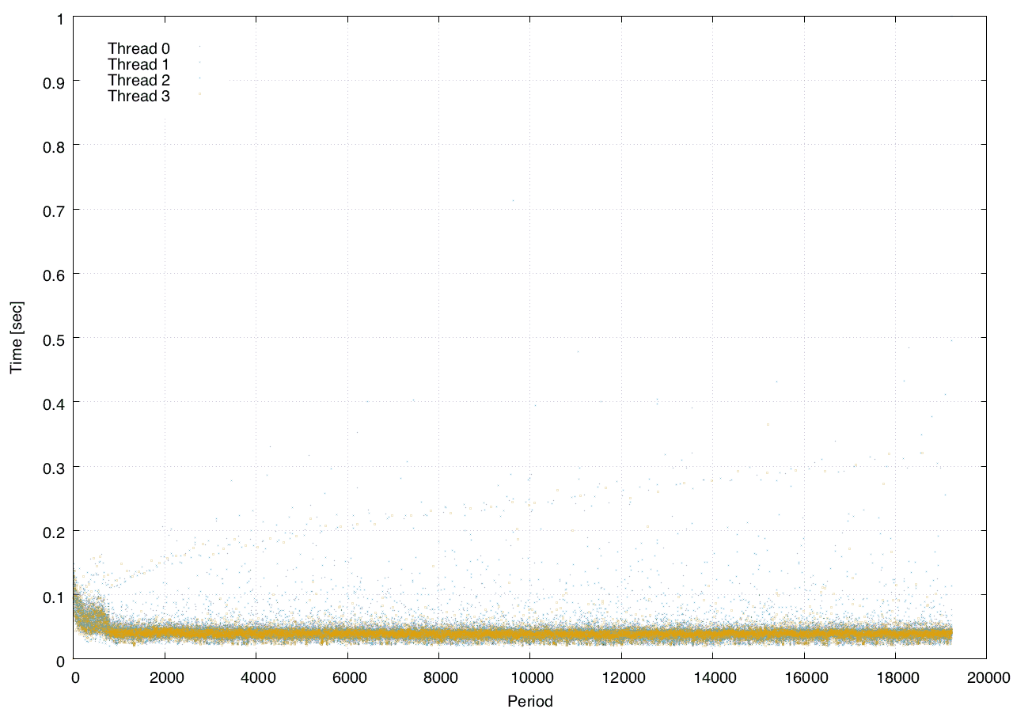Screen dimensions: 1013x709
Task: Toggle the Thread 0 legend entry
Action: point(139,49)
